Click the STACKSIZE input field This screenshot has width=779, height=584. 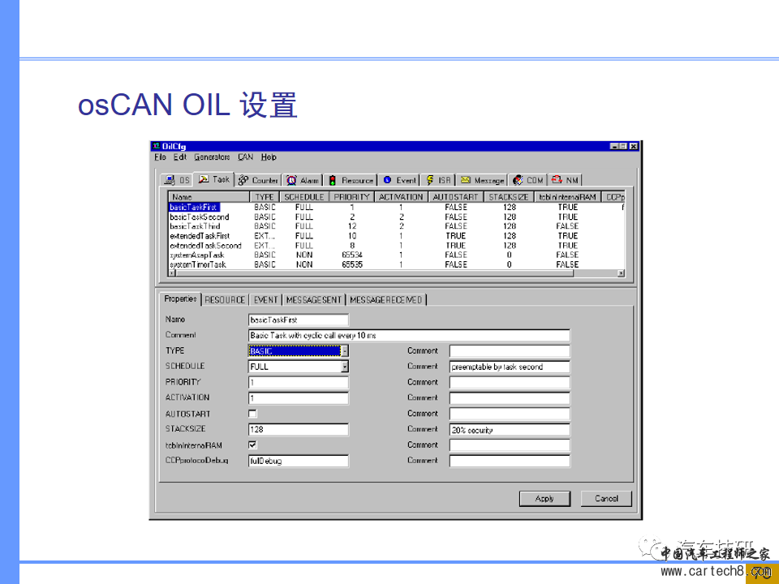pyautogui.click(x=299, y=429)
